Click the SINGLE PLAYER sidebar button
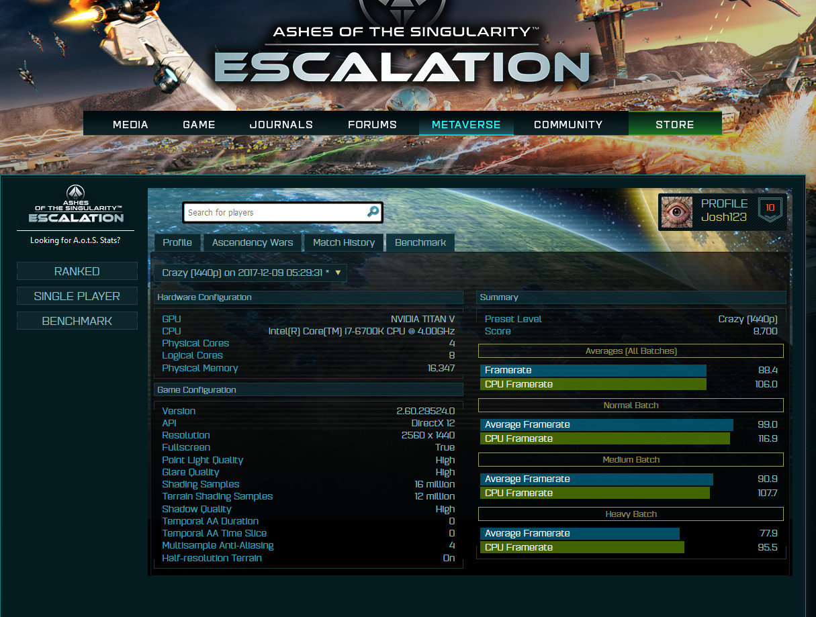Image resolution: width=816 pixels, height=617 pixels. pyautogui.click(x=77, y=296)
